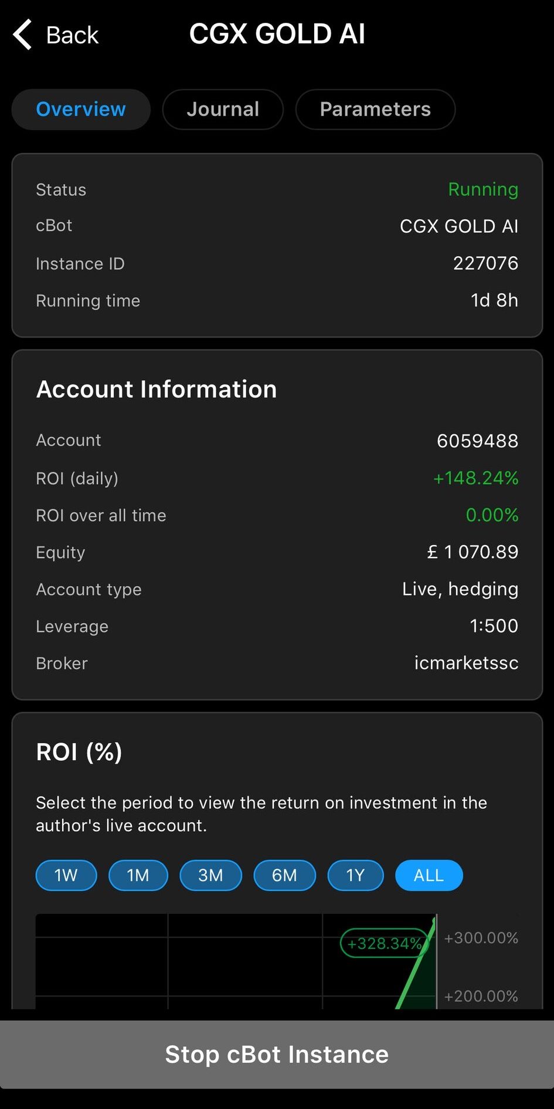554x1109 pixels.
Task: Tap the back arrow chevron icon
Action: pyautogui.click(x=22, y=35)
